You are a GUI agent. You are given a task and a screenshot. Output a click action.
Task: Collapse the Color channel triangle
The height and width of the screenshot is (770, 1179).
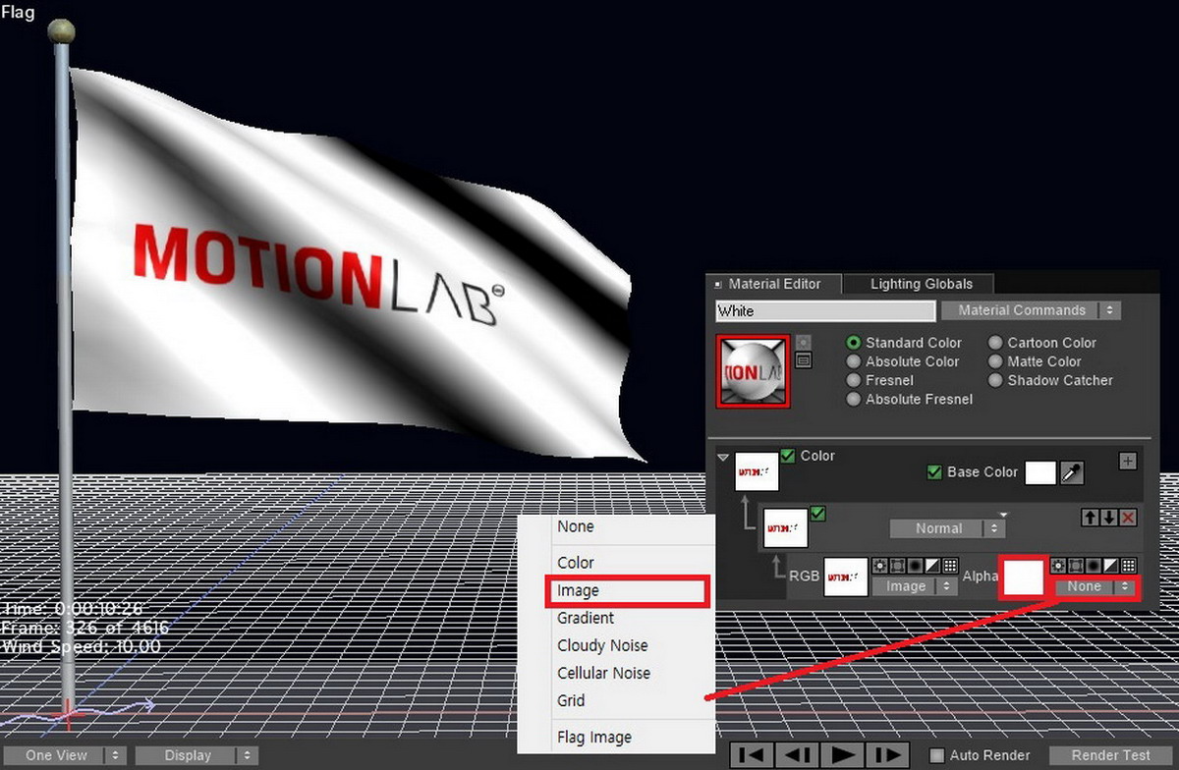(724, 457)
